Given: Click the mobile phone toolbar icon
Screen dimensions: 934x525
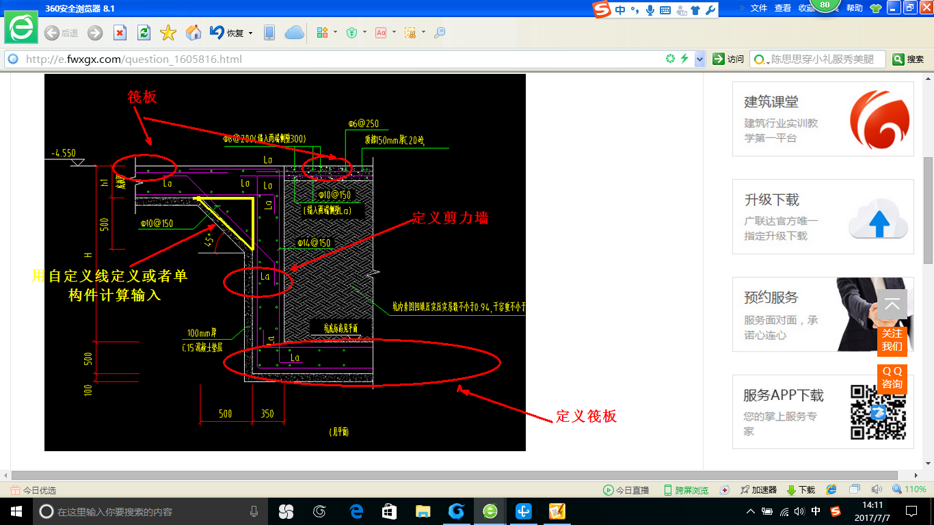Looking at the screenshot, I should 269,33.
